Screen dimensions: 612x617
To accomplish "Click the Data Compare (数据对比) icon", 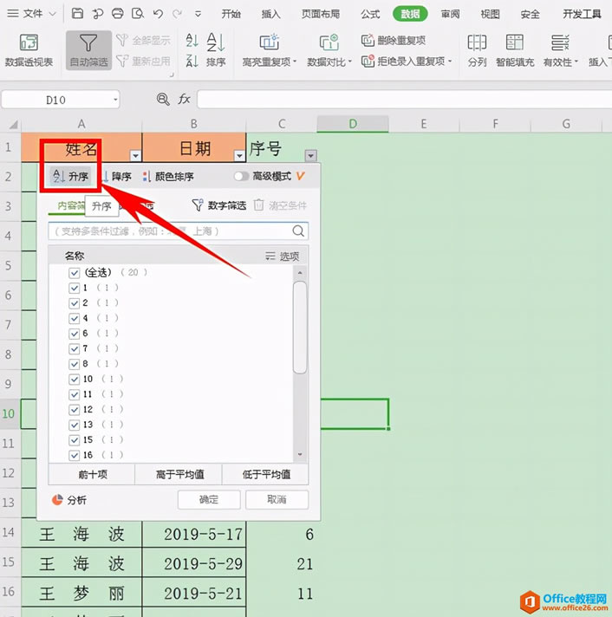I will [x=329, y=42].
